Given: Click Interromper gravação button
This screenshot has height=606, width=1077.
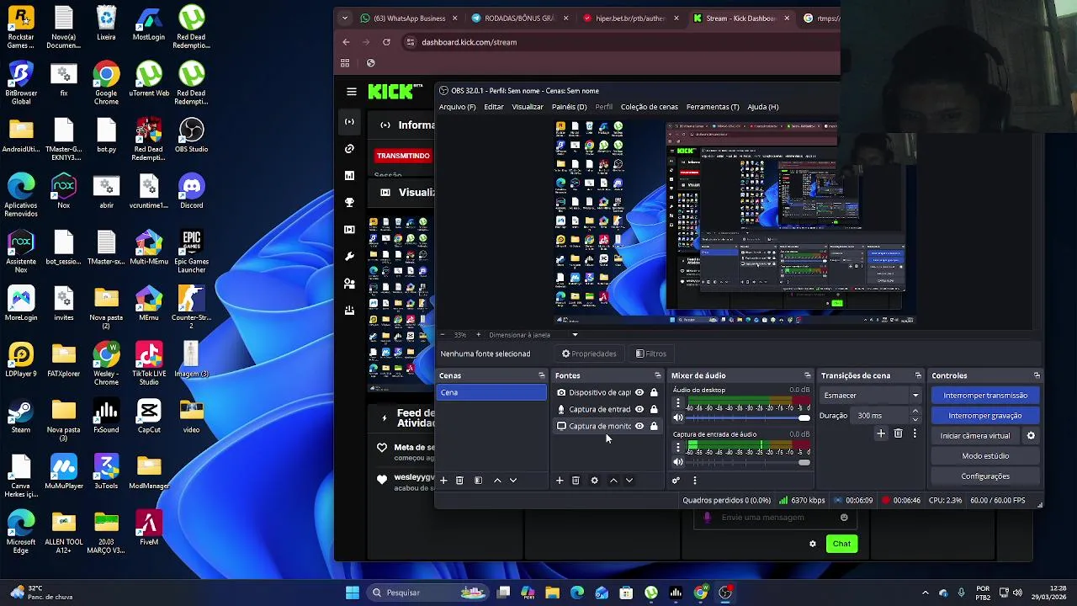Looking at the screenshot, I should [985, 416].
